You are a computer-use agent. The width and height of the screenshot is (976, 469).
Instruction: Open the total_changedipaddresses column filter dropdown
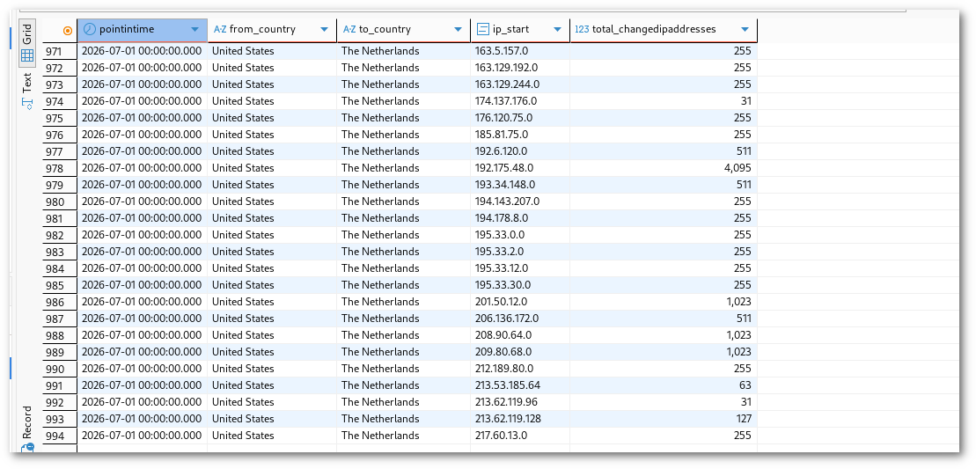(745, 30)
